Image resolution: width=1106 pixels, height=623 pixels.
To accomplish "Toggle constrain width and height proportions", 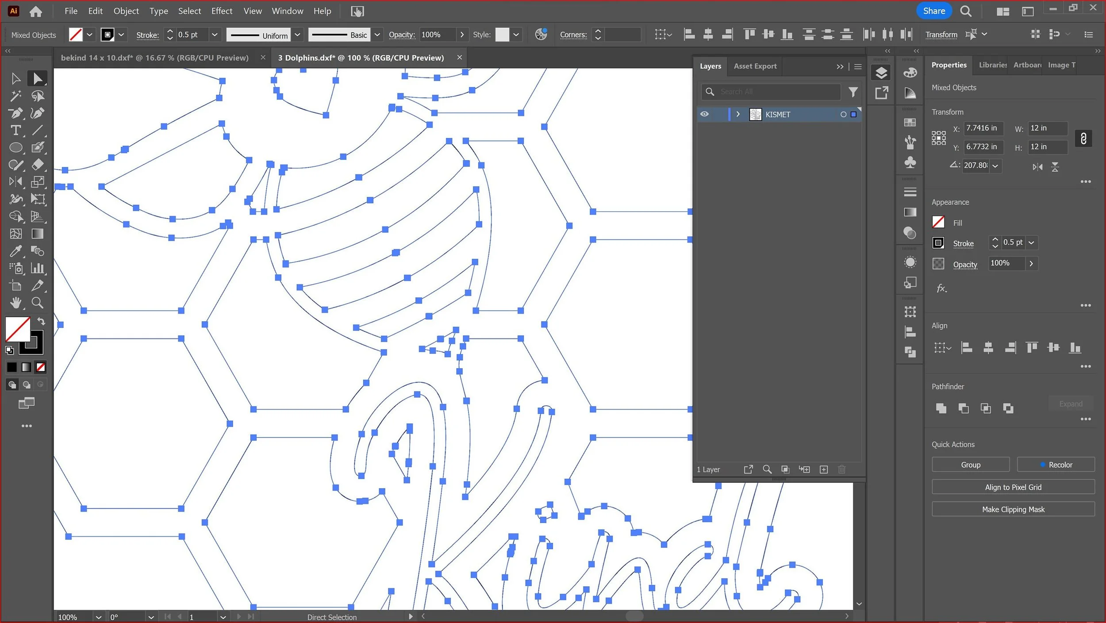I will click(1083, 138).
